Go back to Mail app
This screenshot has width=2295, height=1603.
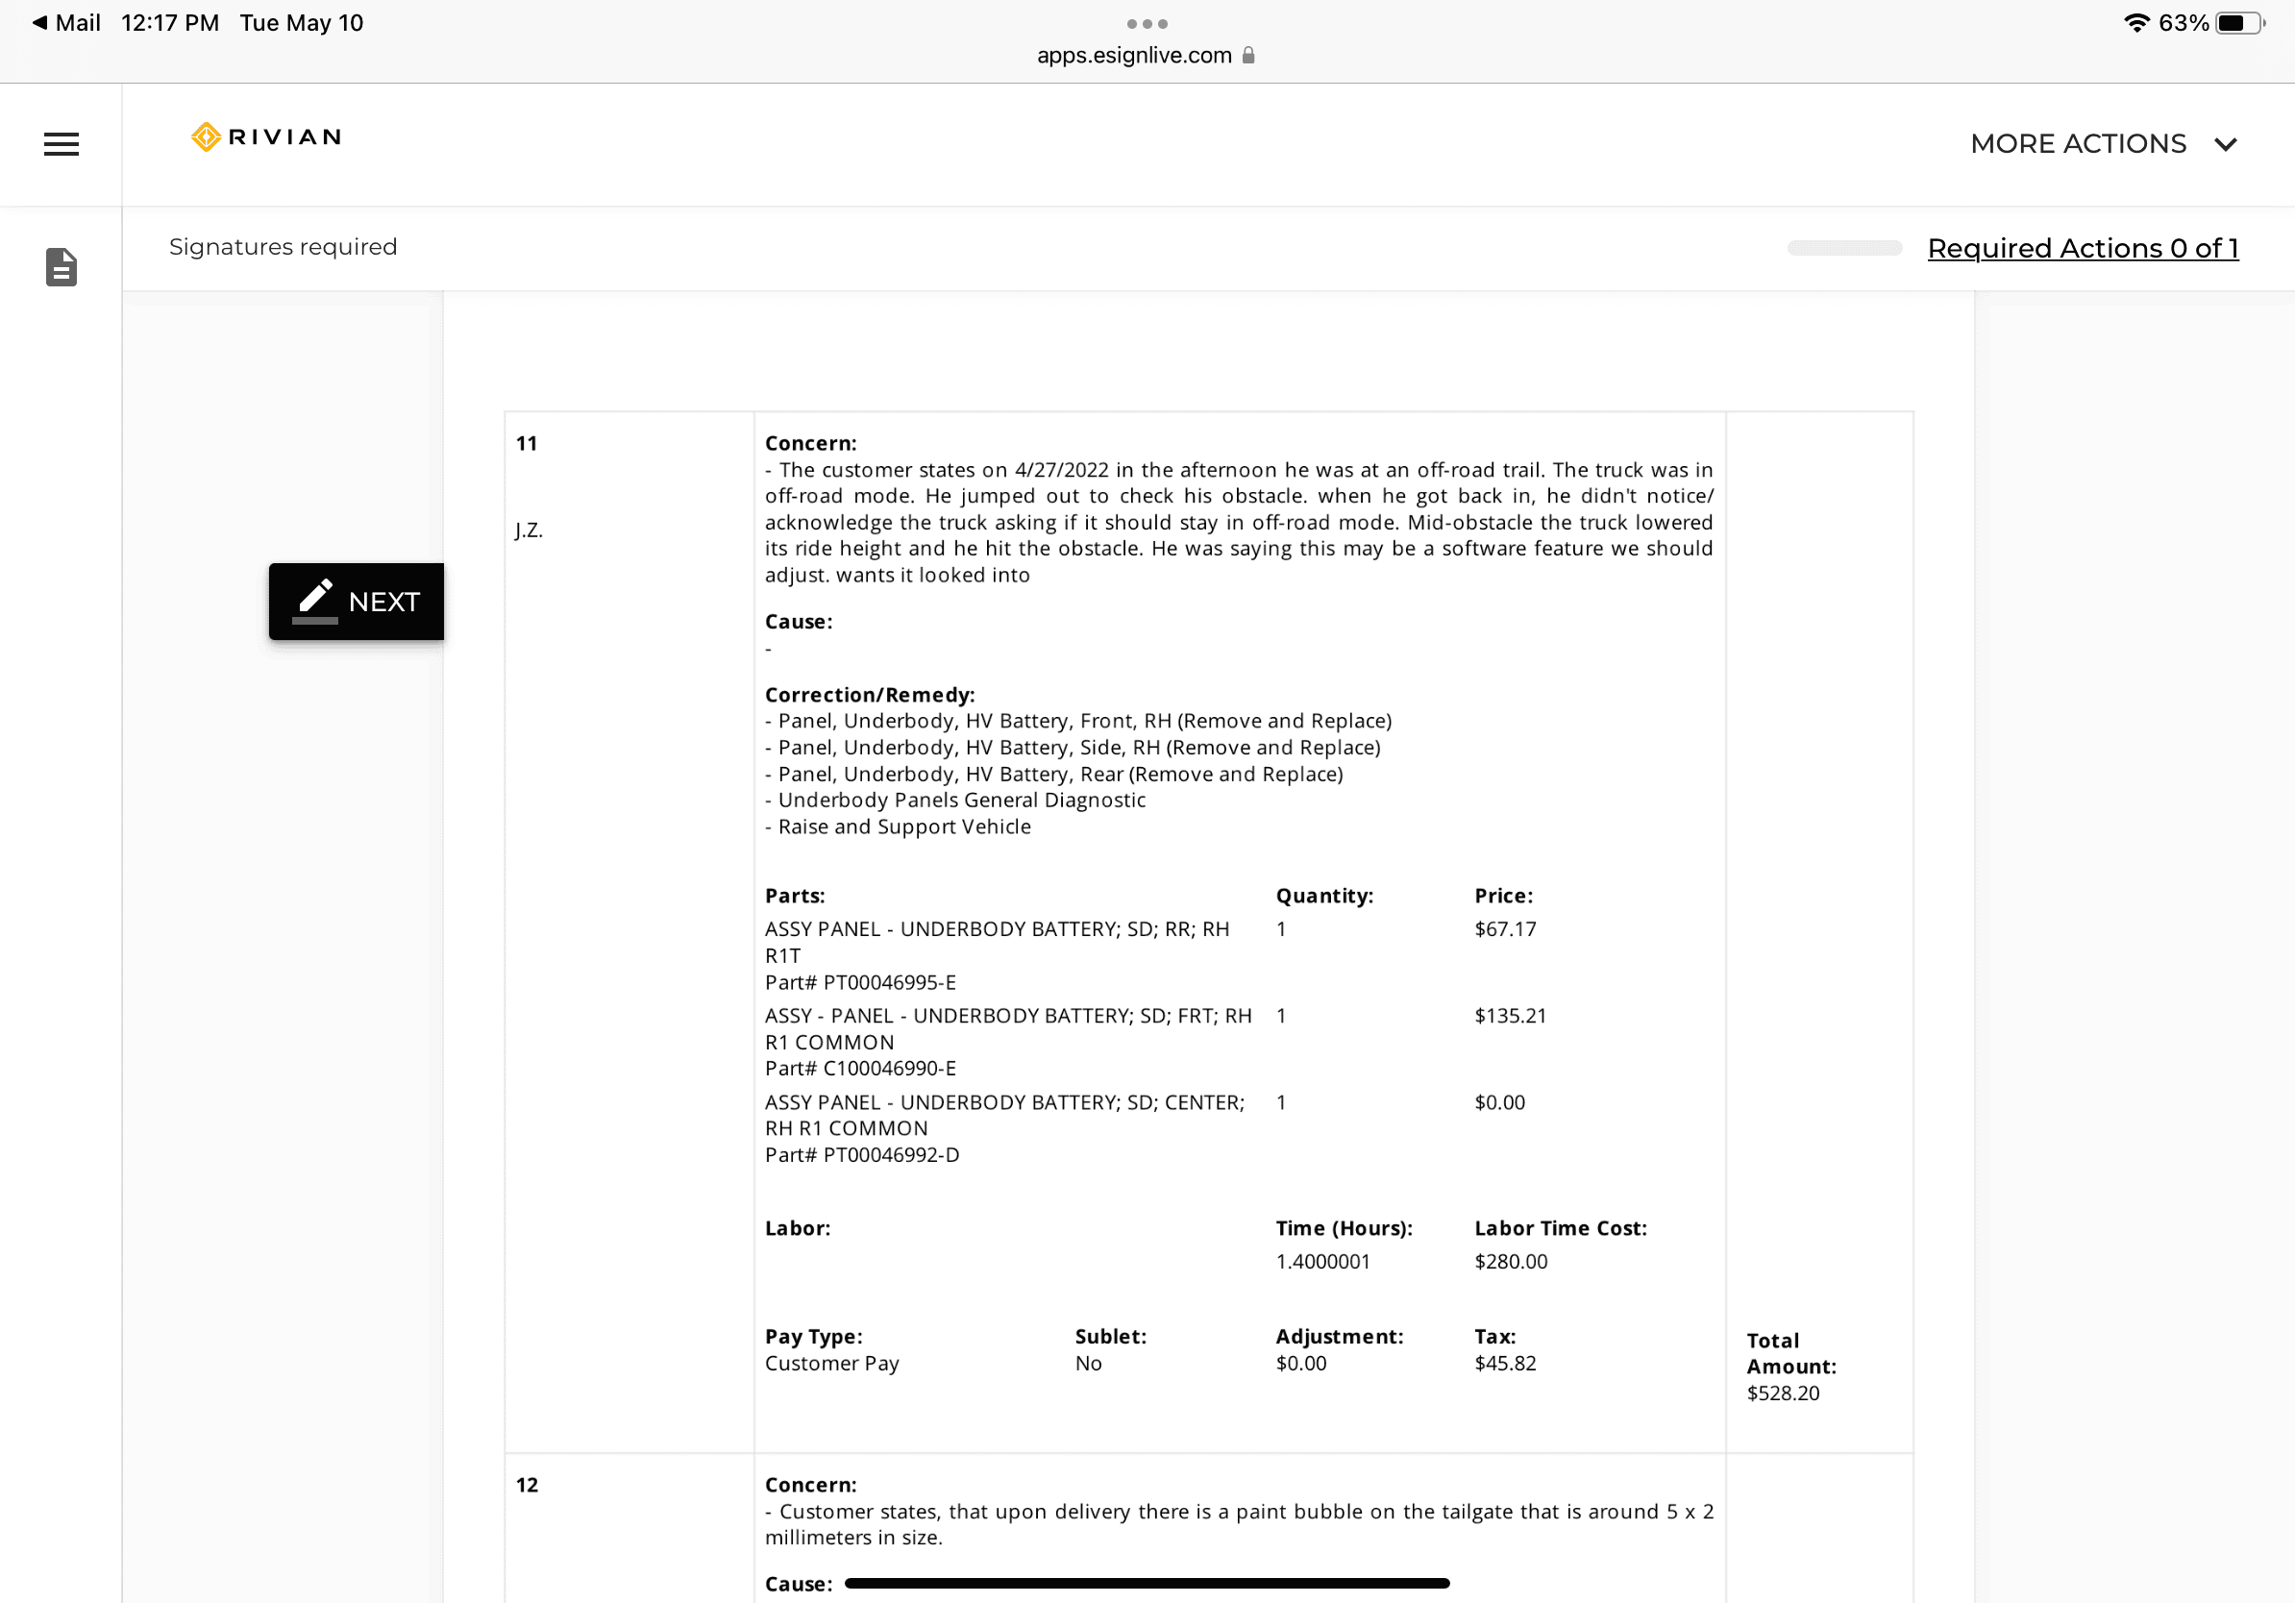[66, 22]
